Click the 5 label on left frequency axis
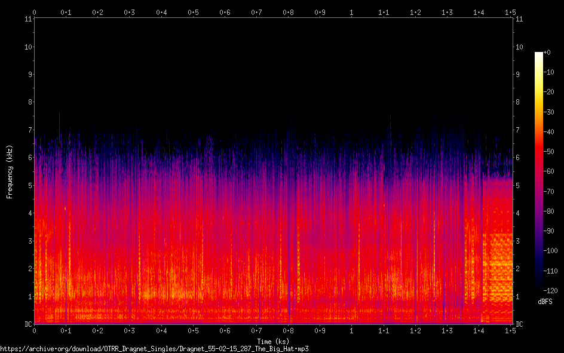564x353 pixels. pyautogui.click(x=29, y=186)
